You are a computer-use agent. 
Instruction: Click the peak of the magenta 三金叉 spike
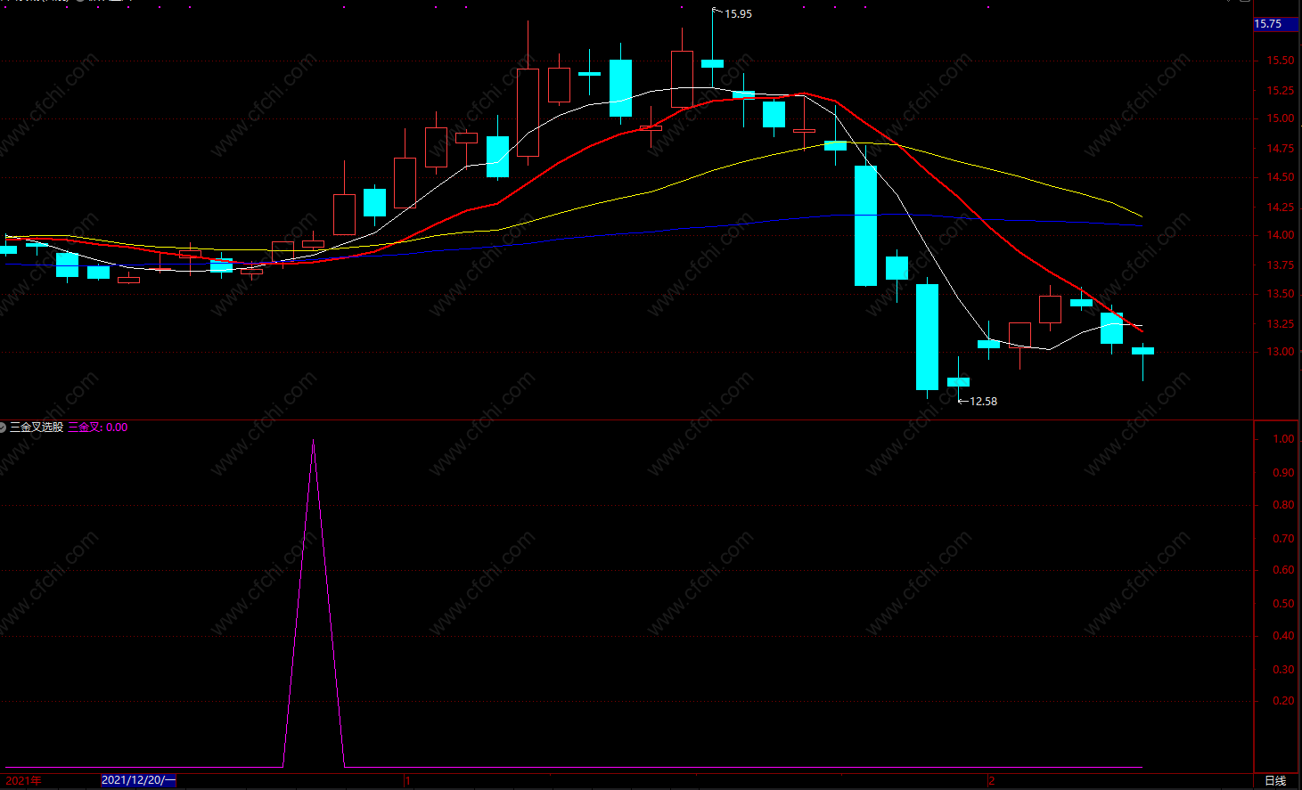[313, 442]
